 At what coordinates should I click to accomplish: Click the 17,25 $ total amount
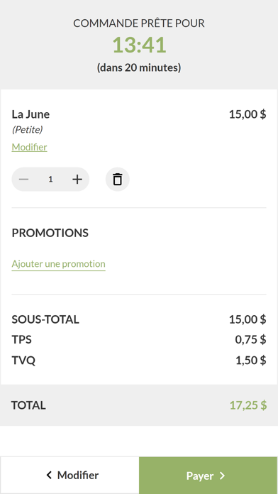248,405
